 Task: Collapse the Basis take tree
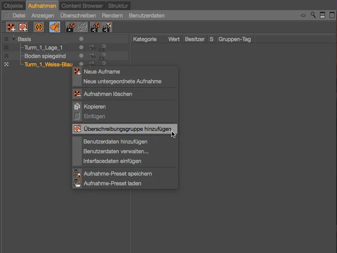[x=13, y=39]
